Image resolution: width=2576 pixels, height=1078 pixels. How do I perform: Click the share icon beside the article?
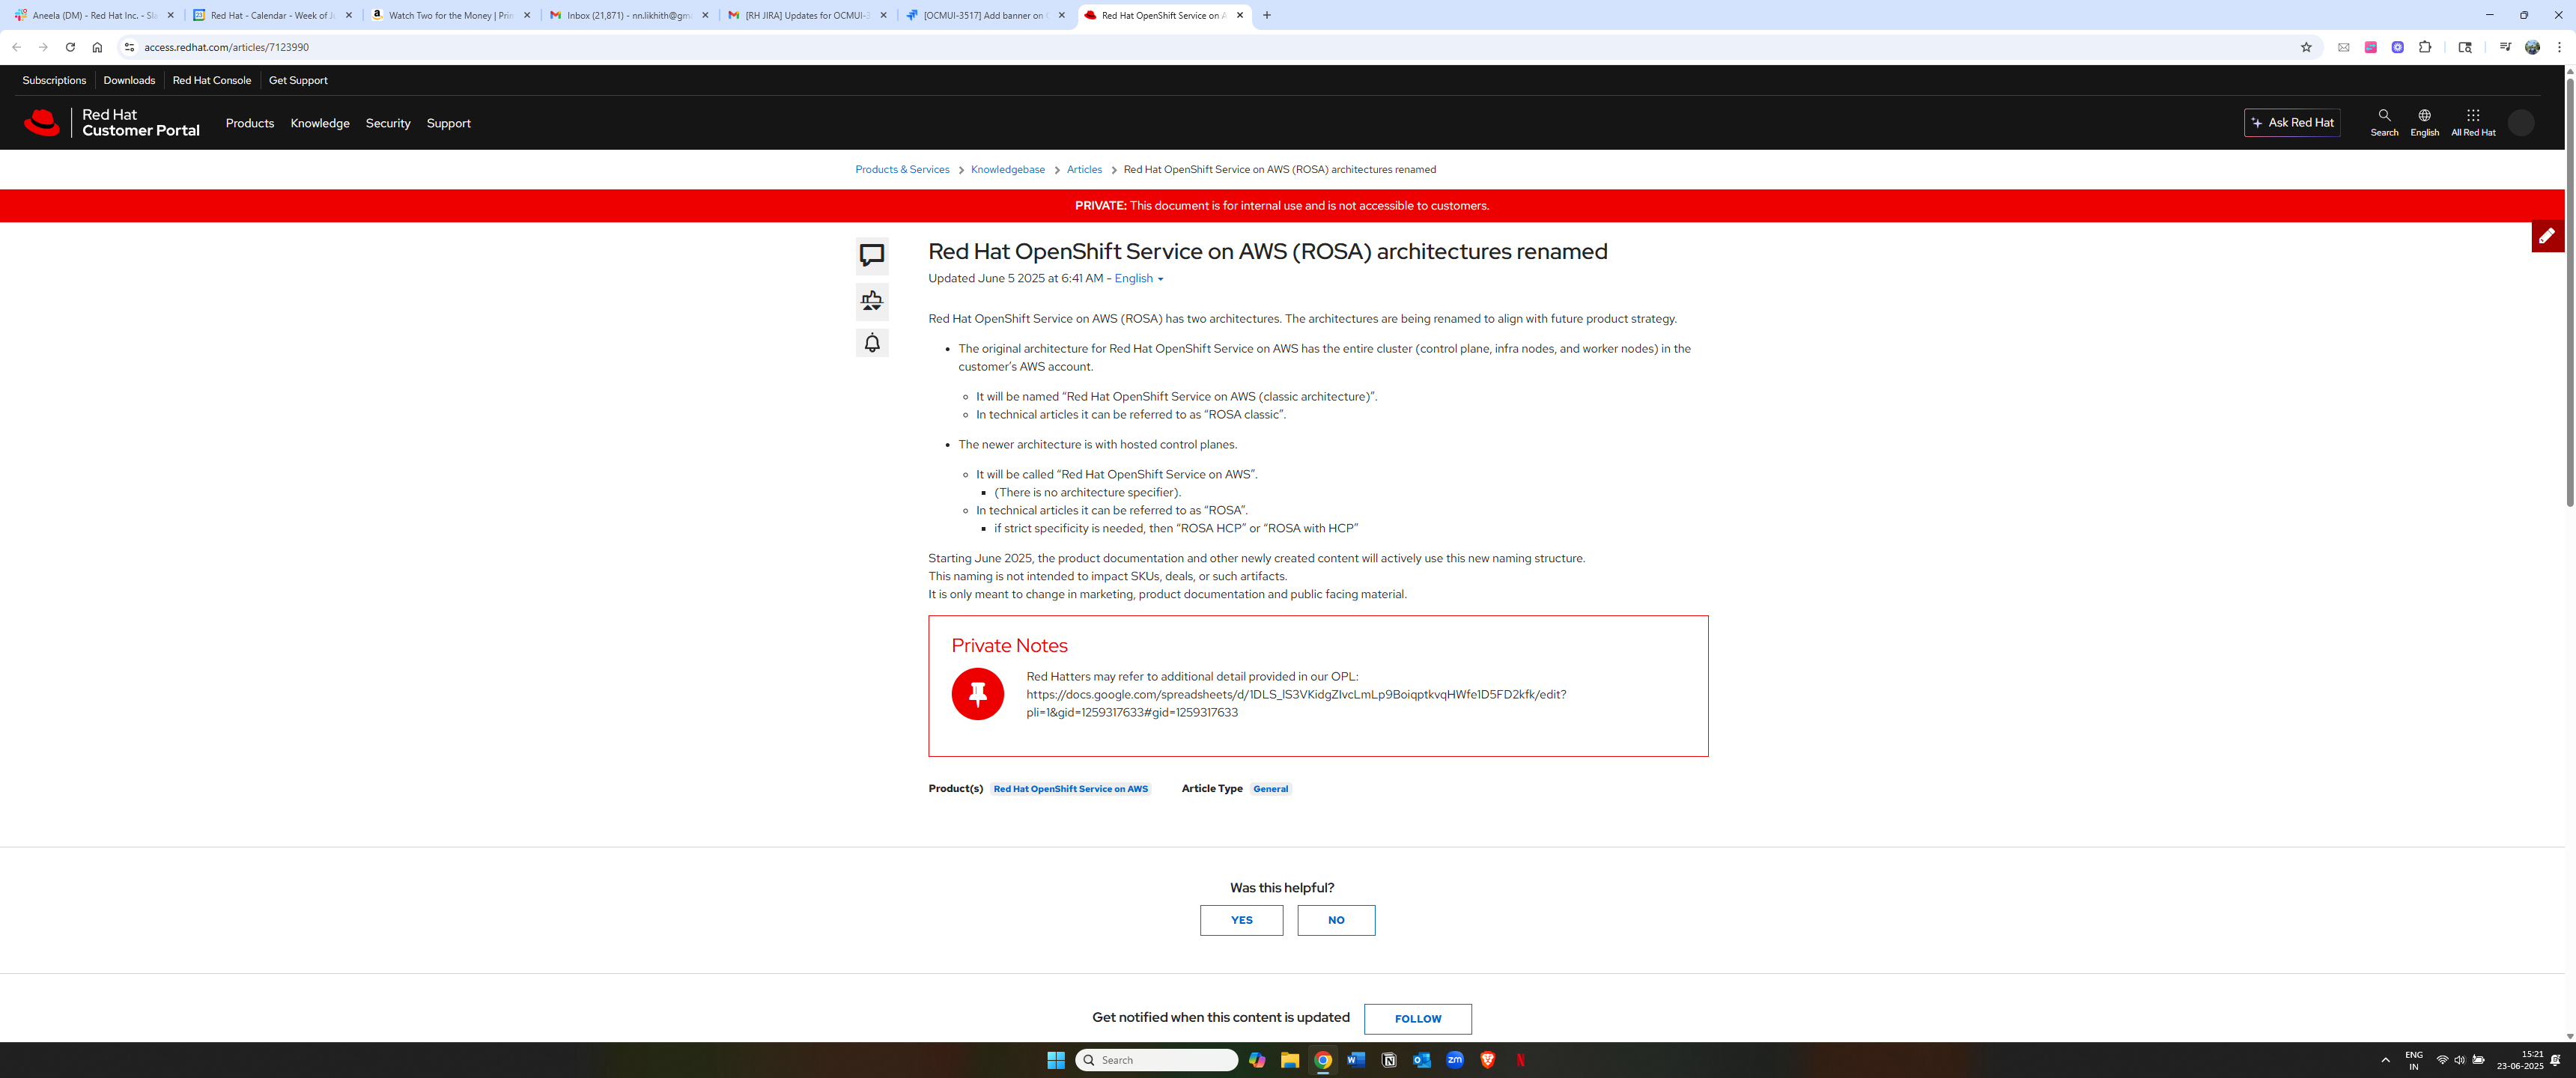coord(871,301)
